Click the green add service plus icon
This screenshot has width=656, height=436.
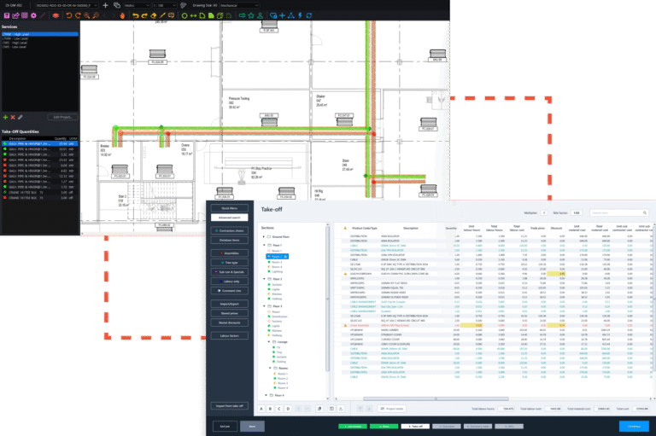(5, 118)
